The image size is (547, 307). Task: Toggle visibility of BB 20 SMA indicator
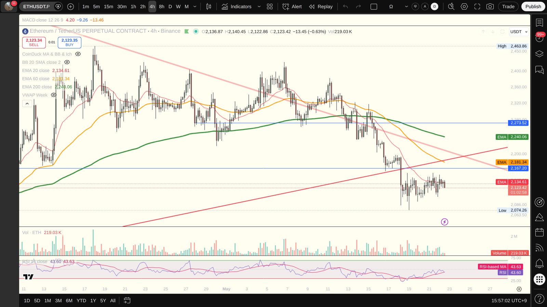click(x=67, y=62)
